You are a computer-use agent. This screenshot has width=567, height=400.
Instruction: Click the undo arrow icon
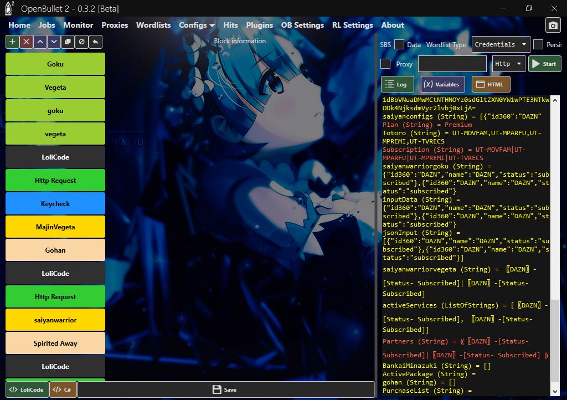tap(95, 42)
